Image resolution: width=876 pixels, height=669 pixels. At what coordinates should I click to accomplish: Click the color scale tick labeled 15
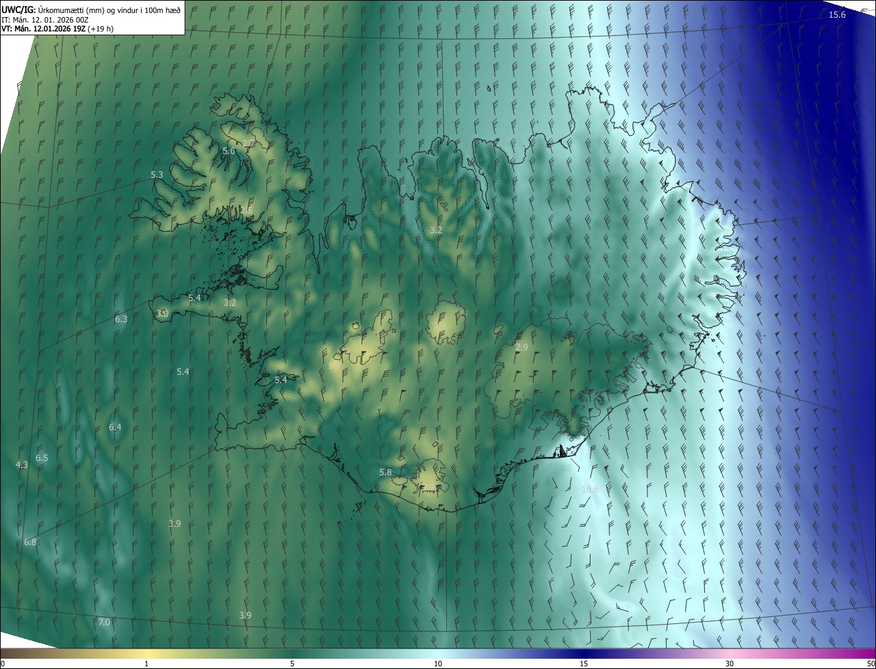(x=584, y=664)
